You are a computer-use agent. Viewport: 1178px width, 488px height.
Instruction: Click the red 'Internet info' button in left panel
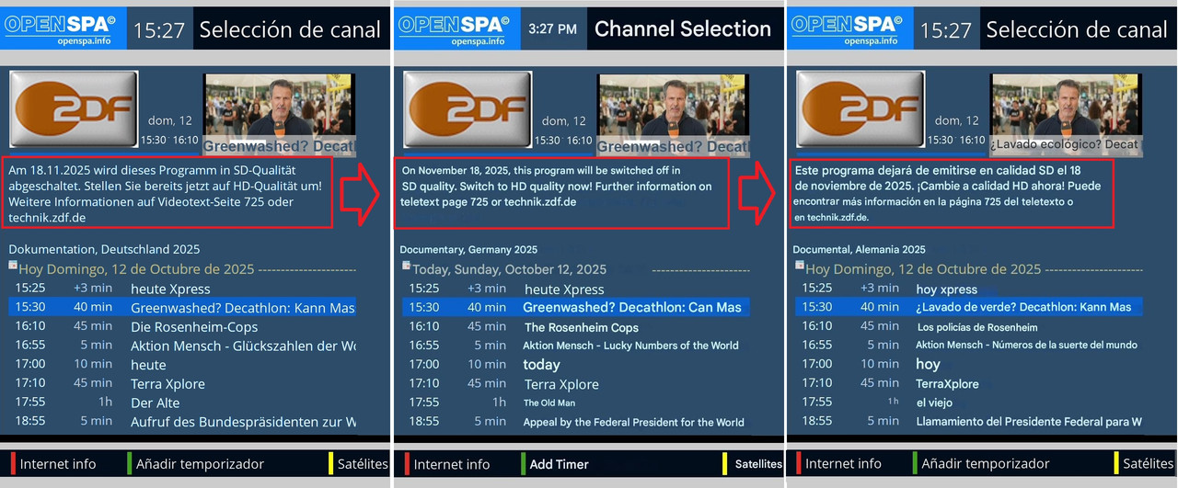(x=53, y=464)
